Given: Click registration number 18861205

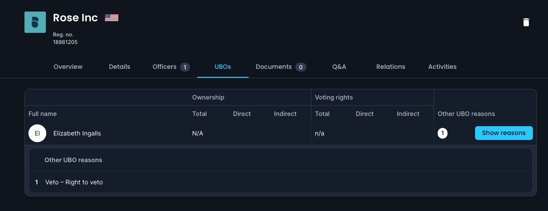Looking at the screenshot, I should (65, 42).
